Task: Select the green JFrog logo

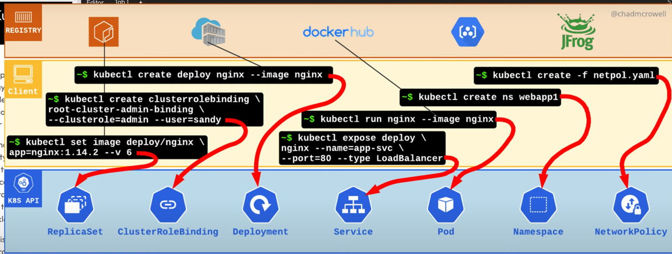Action: point(576,31)
